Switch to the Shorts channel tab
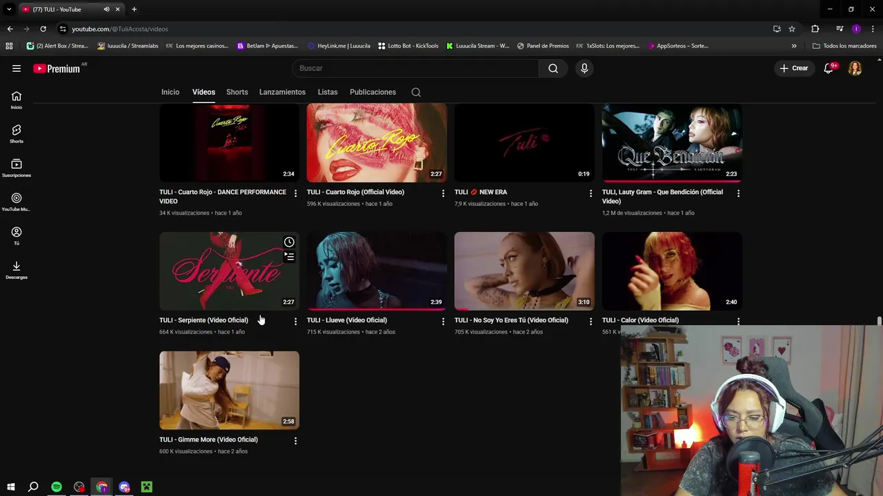This screenshot has width=883, height=496. coord(237,92)
